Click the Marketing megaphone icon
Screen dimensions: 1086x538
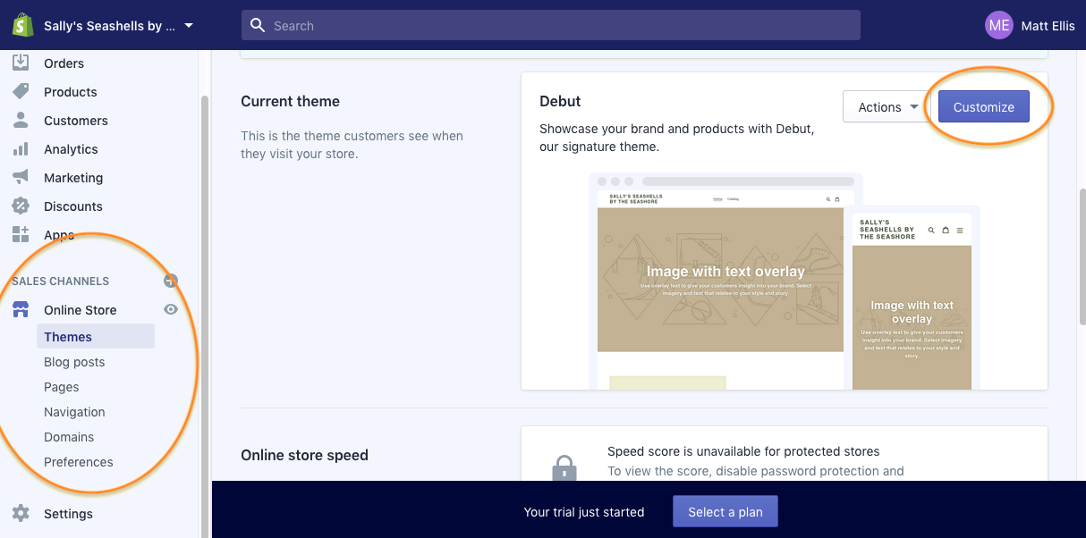(21, 178)
